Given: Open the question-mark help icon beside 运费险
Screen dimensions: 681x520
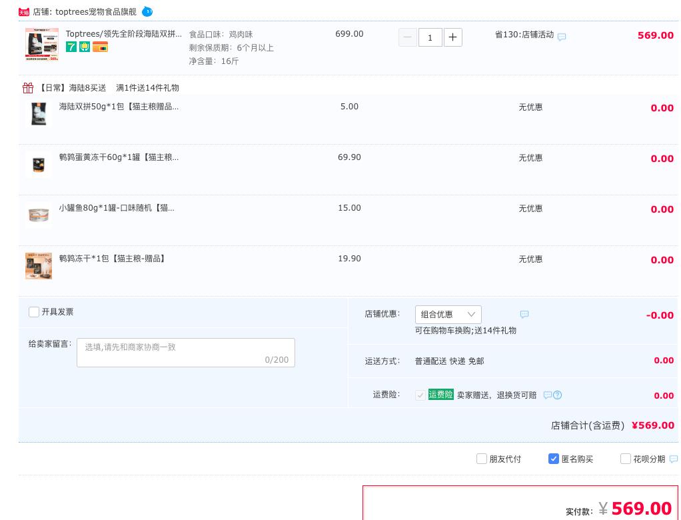Looking at the screenshot, I should [558, 395].
